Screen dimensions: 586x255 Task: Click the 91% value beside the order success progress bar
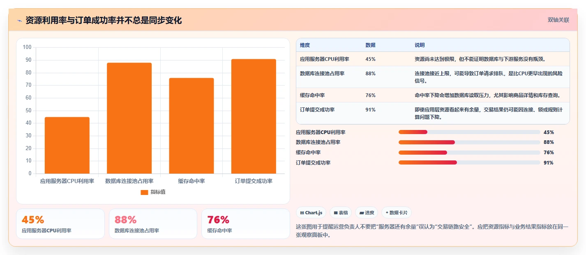coord(549,163)
